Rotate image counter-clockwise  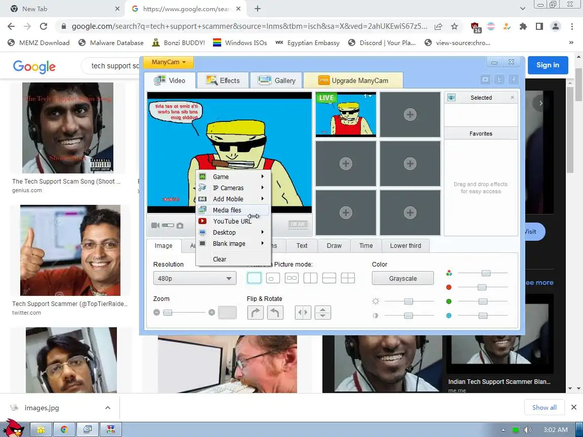click(x=275, y=313)
